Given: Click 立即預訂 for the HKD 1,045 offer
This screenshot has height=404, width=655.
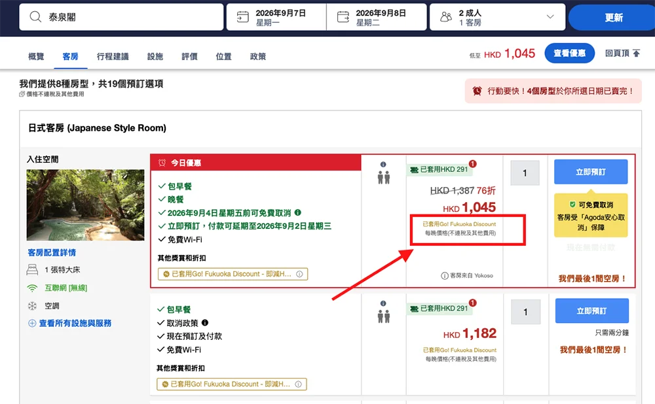Looking at the screenshot, I should pos(591,172).
